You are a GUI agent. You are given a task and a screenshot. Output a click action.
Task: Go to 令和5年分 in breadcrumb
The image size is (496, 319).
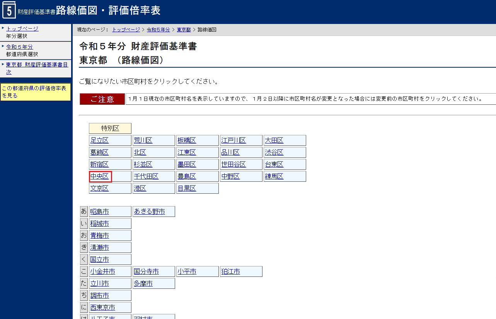158,30
